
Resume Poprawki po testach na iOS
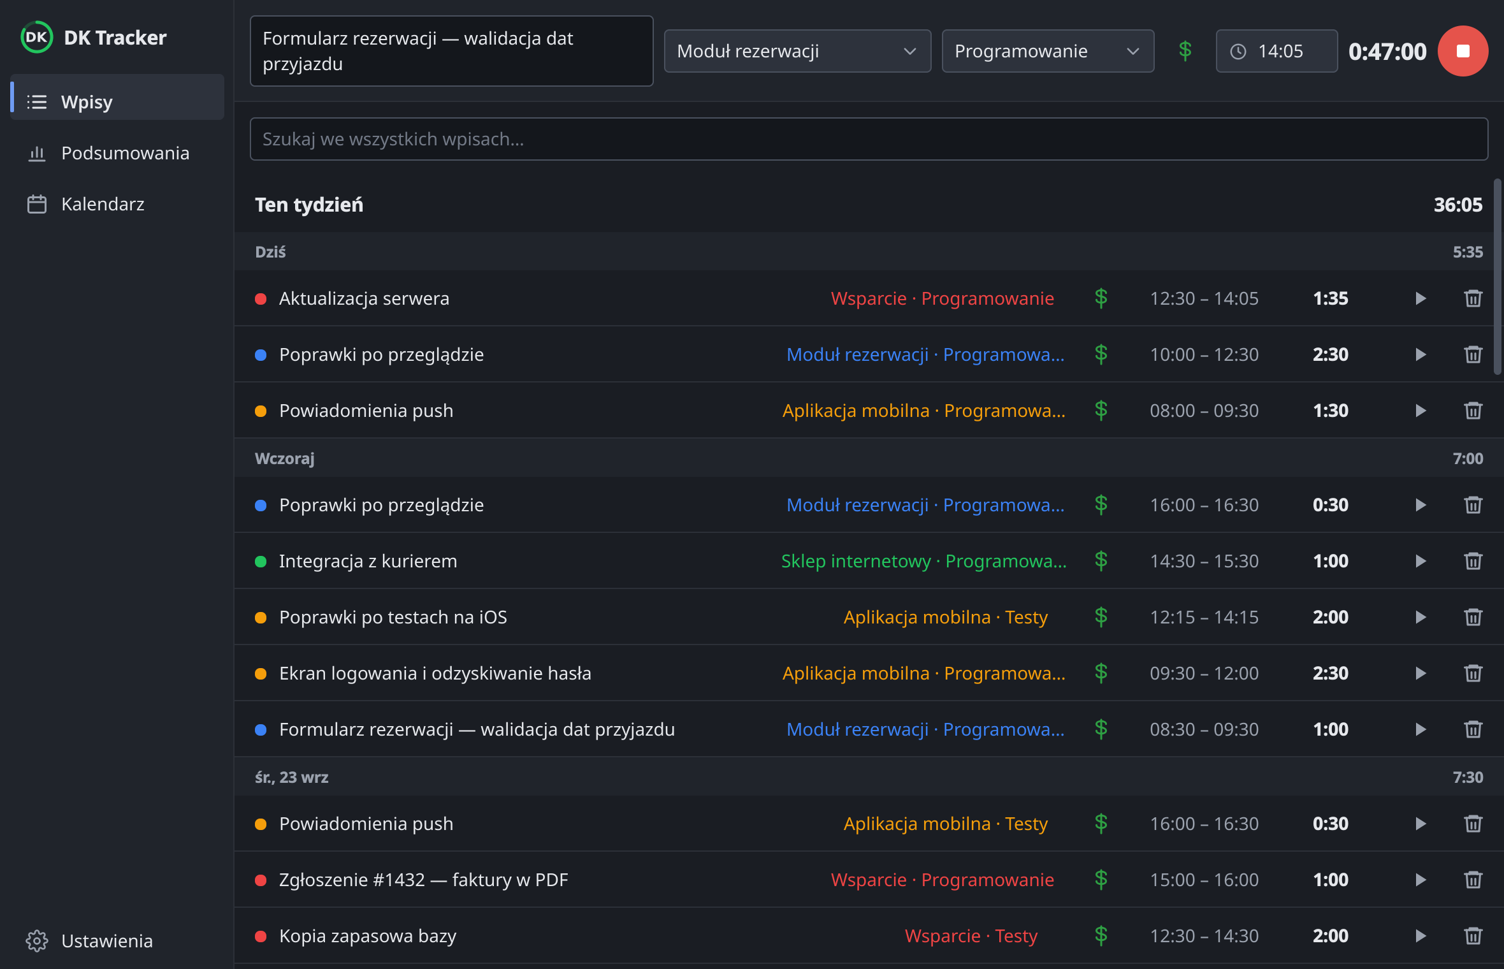(x=1421, y=617)
